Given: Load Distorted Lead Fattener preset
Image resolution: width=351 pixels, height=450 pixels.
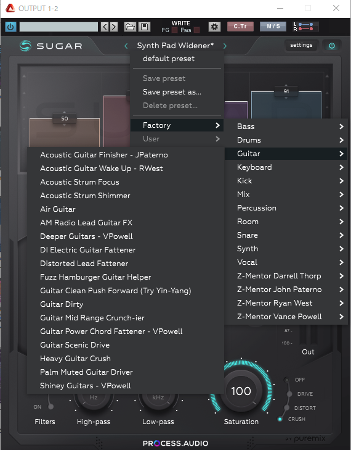Looking at the screenshot, I should click(126, 264).
